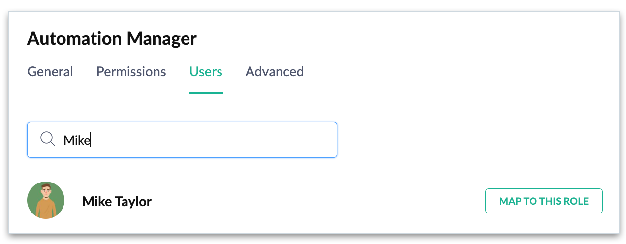Click the Automation Manager heading
Image resolution: width=626 pixels, height=244 pixels.
(x=112, y=38)
